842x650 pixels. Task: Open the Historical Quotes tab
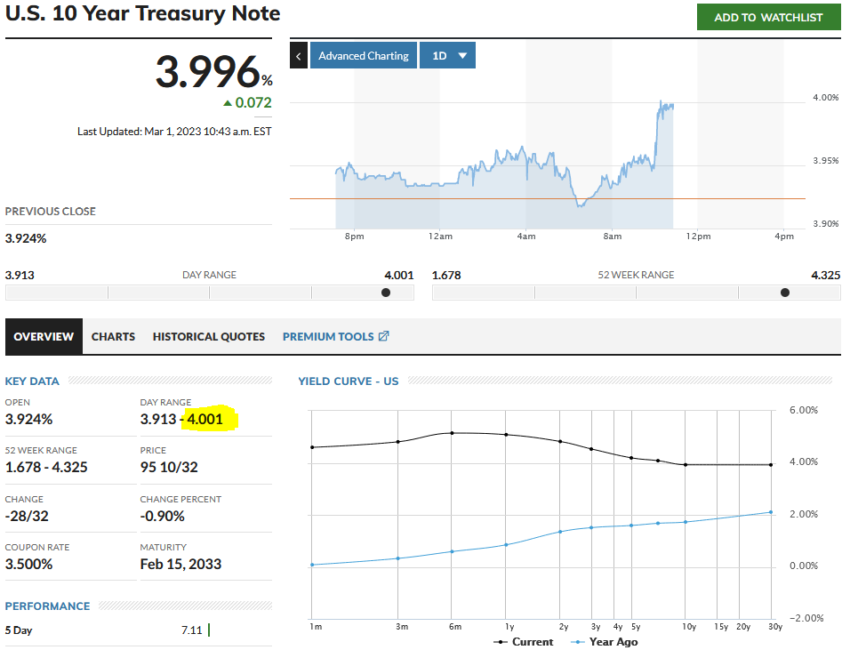(209, 336)
